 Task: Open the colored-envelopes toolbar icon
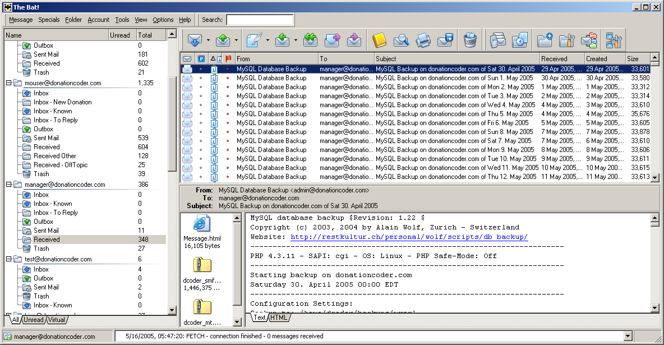589,40
